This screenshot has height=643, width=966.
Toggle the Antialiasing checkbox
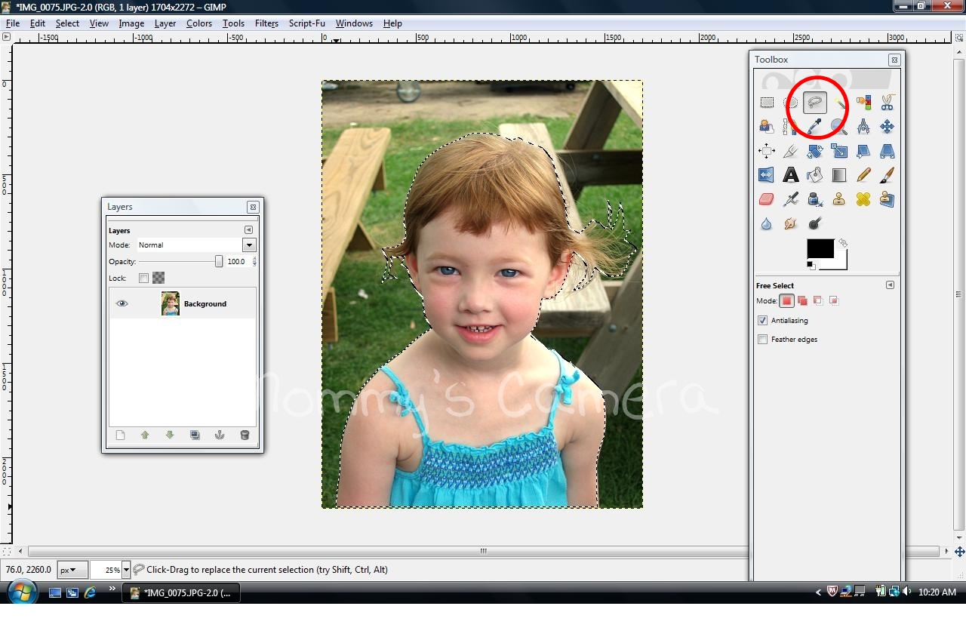click(762, 321)
